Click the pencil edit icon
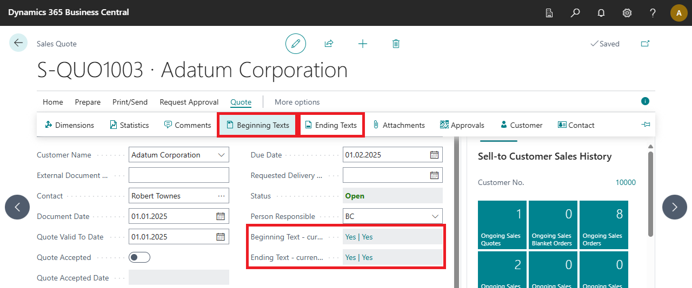 click(296, 44)
